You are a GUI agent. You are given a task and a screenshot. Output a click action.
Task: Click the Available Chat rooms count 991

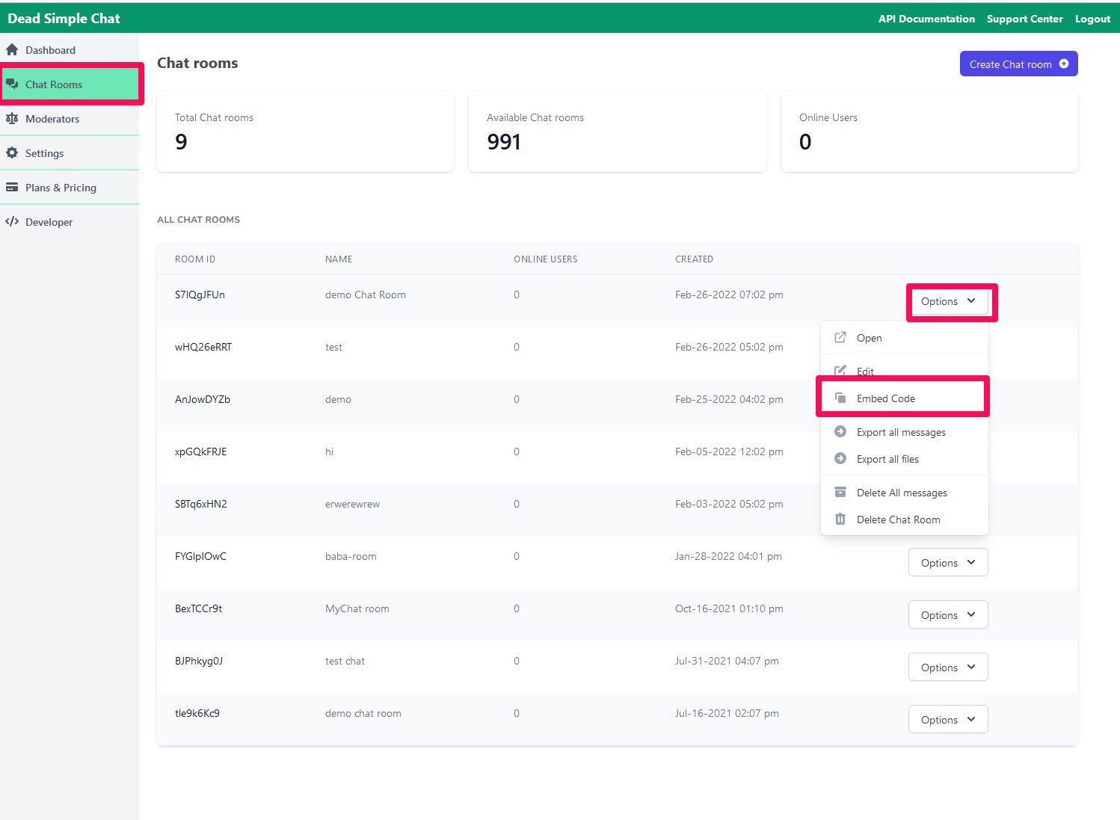[x=504, y=142]
